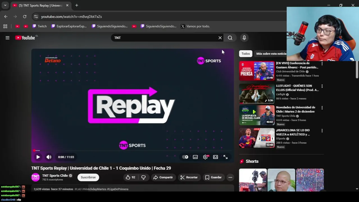Open the first Shorts thumbnail with camera
The width and height of the screenshot is (359, 202).
pos(253,180)
